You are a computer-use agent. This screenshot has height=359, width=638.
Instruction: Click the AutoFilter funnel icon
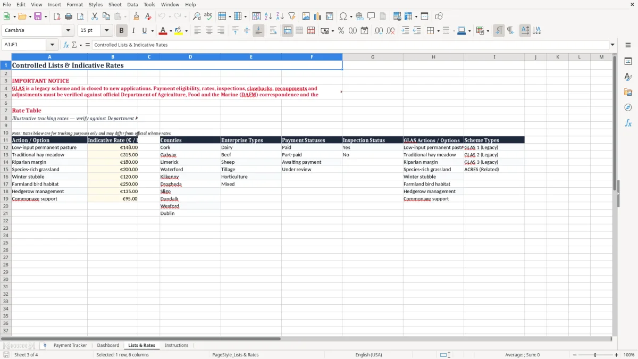point(291,16)
